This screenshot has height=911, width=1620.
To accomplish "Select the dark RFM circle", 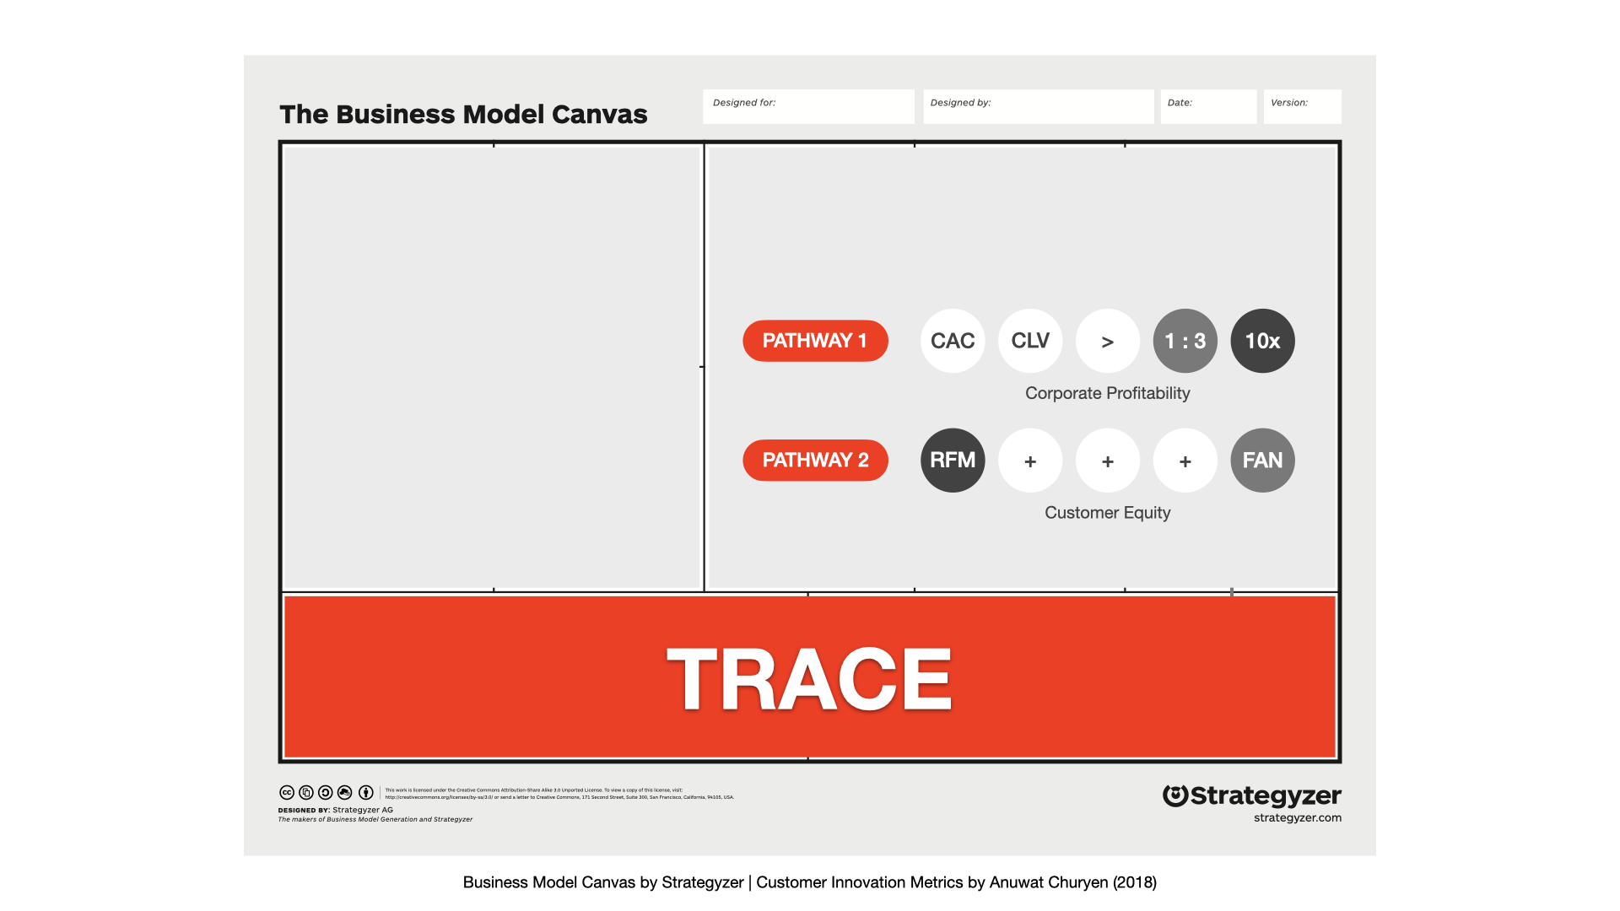I will click(x=953, y=461).
